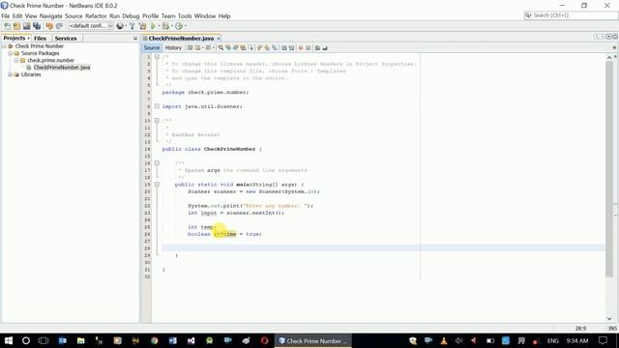Click the editor Find Selection magnifier icon
The width and height of the screenshot is (619, 348).
(221, 47)
